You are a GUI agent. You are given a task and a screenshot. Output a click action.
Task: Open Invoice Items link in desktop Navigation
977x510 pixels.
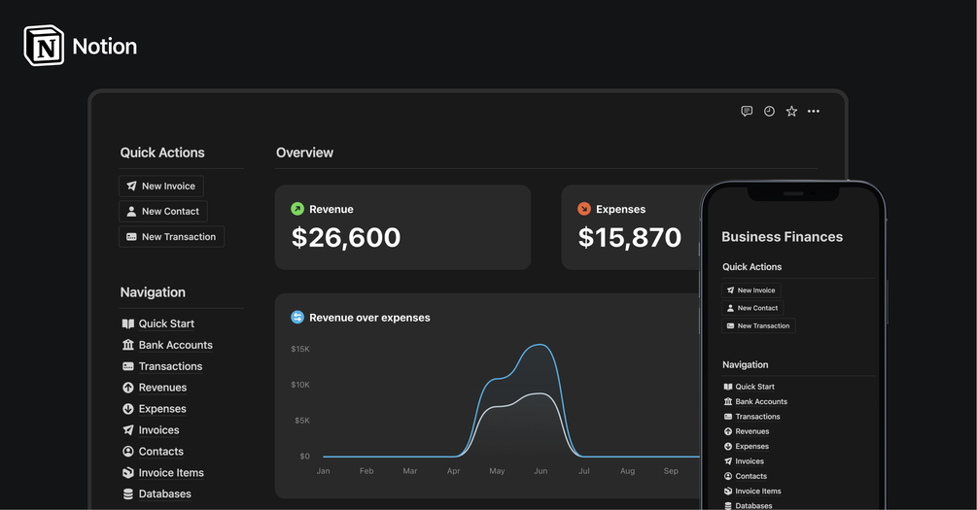coord(171,473)
